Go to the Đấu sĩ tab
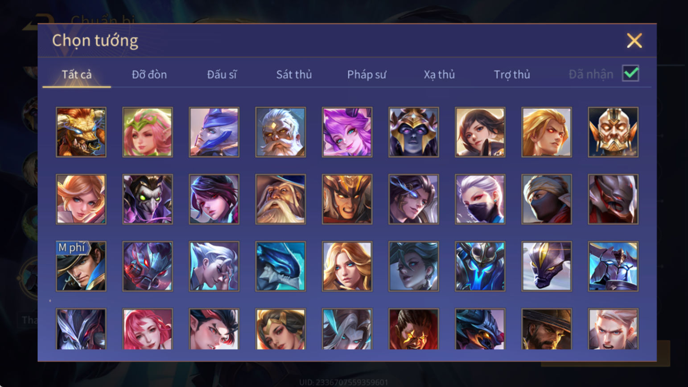688x387 pixels. coord(222,74)
